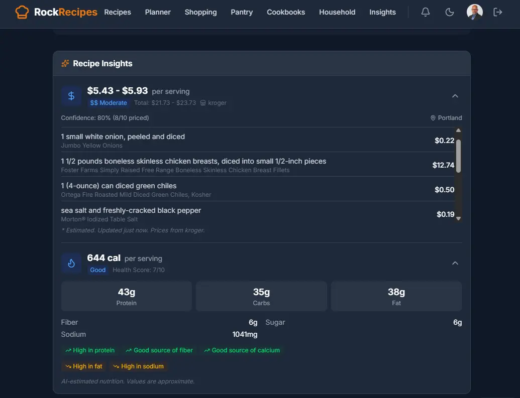
Task: Click the High in fat tag
Action: click(x=83, y=366)
